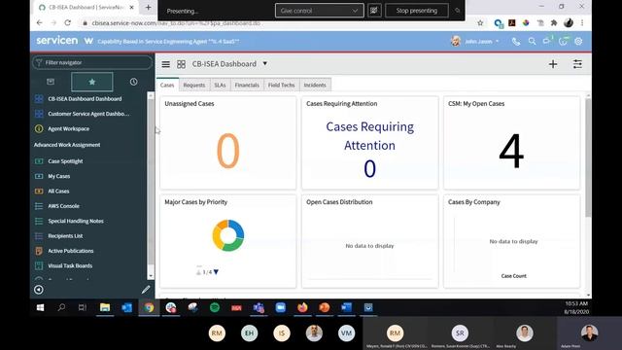Image resolution: width=622 pixels, height=350 pixels.
Task: Click the Active Publications icon
Action: 39,251
